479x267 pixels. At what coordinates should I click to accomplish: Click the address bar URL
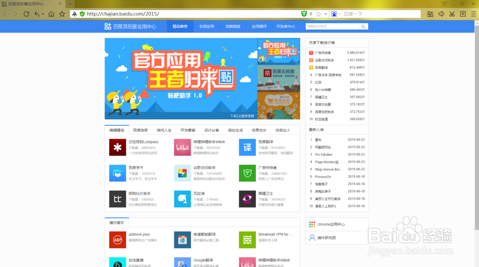coord(123,14)
